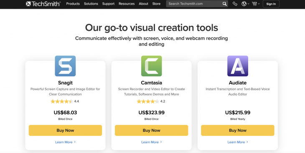The width and height of the screenshot is (305, 153).
Task: Click the TechSmith logo
Action: click(43, 4)
